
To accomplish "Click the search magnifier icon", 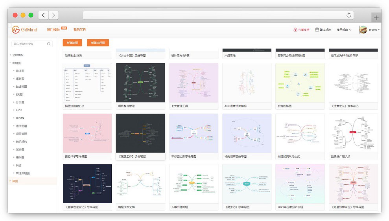I will pos(49,44).
